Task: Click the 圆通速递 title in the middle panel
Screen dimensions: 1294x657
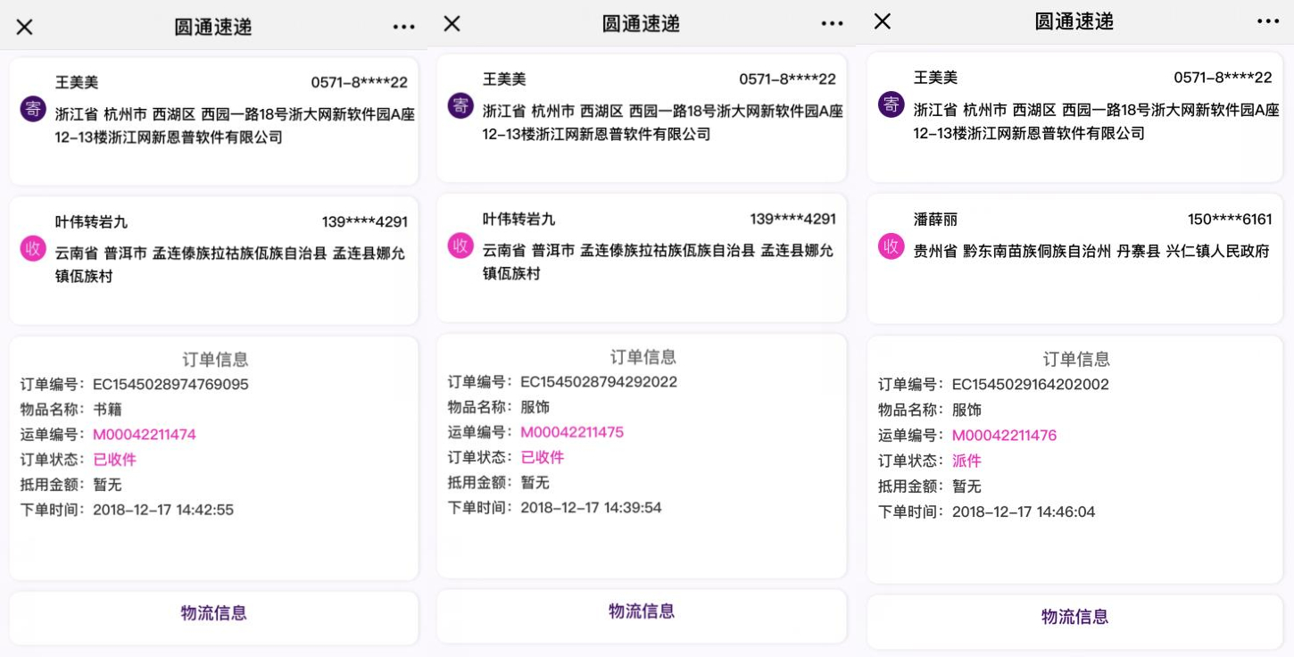Action: pyautogui.click(x=642, y=24)
